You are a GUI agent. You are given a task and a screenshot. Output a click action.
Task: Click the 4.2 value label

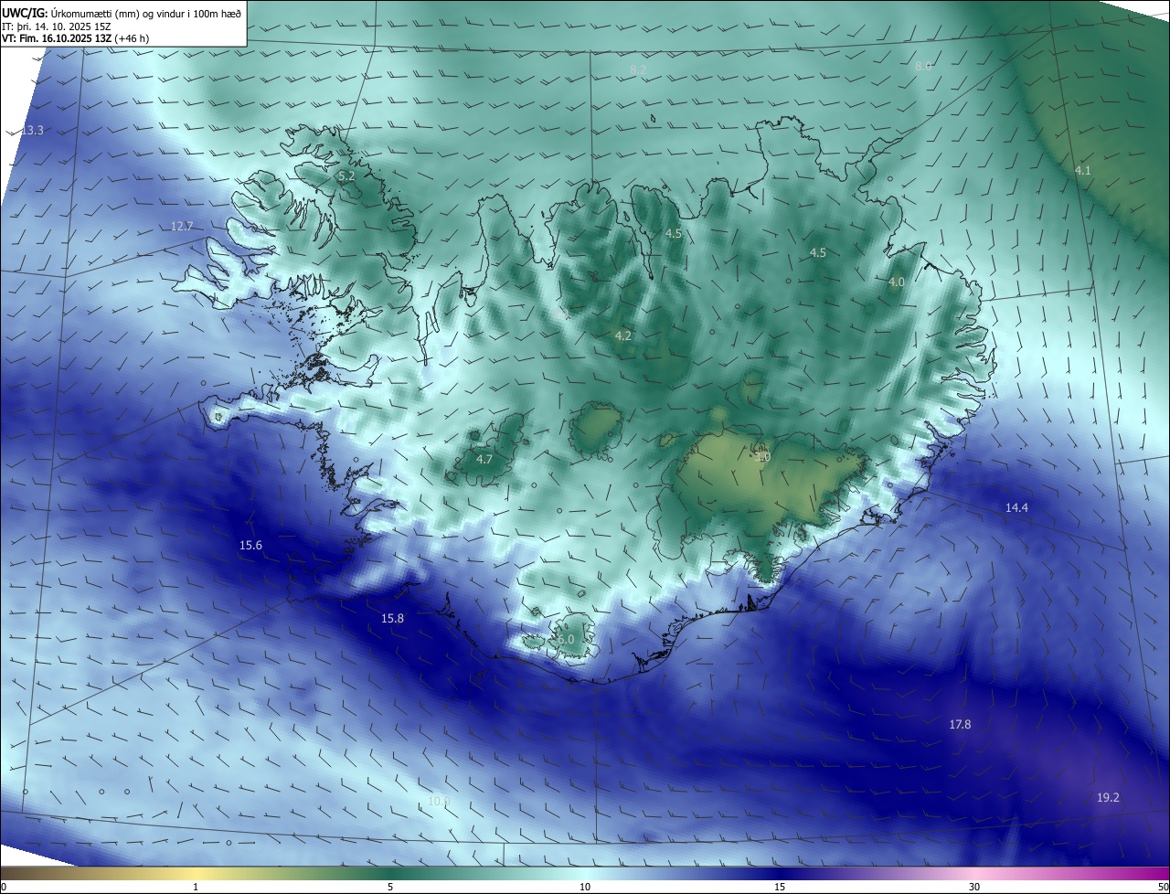tap(623, 335)
